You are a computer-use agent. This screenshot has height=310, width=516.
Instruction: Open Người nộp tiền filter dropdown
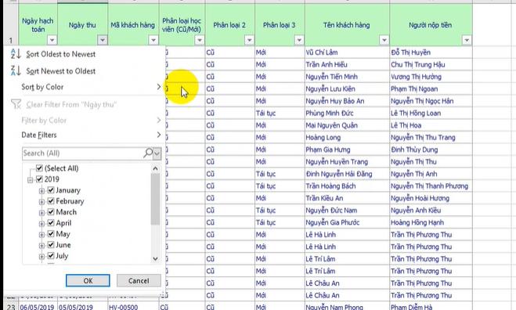[x=467, y=40]
